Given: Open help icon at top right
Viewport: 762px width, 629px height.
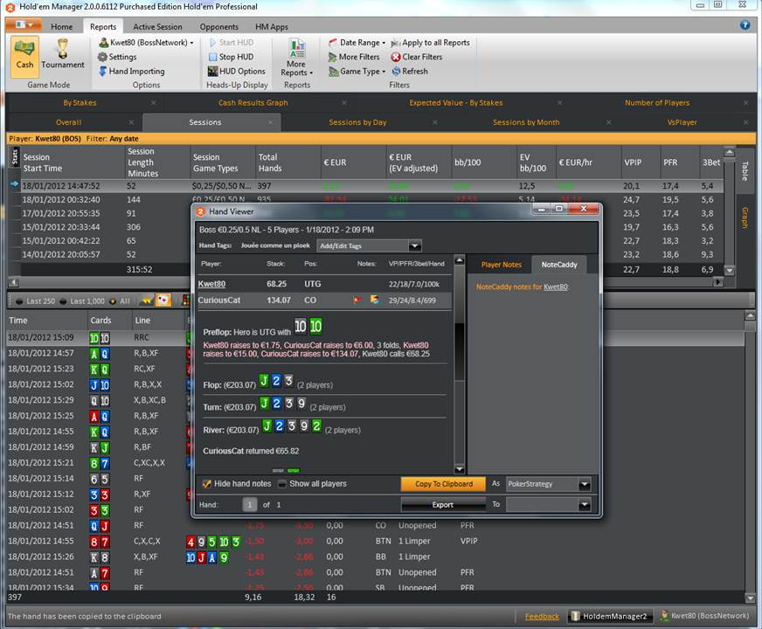Looking at the screenshot, I should click(x=745, y=24).
